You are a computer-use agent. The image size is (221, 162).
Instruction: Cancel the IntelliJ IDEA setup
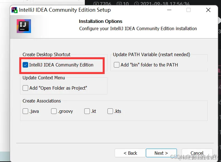coord(197,153)
